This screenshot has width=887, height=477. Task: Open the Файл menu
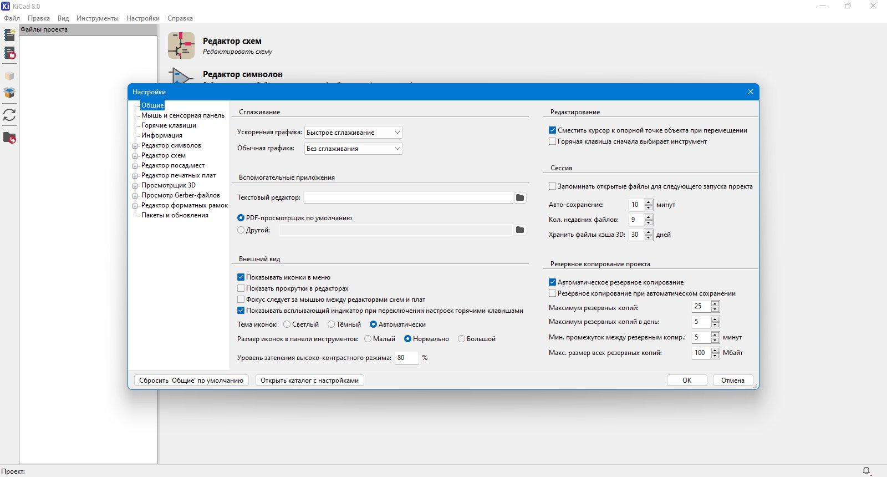[x=12, y=18]
